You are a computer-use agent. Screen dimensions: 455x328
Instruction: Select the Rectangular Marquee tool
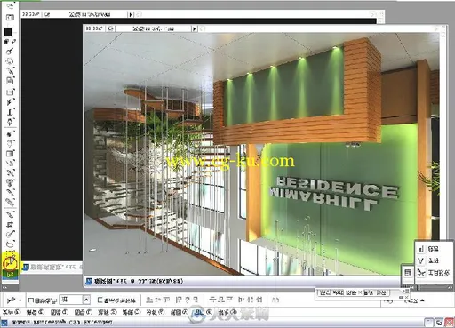coord(11,253)
